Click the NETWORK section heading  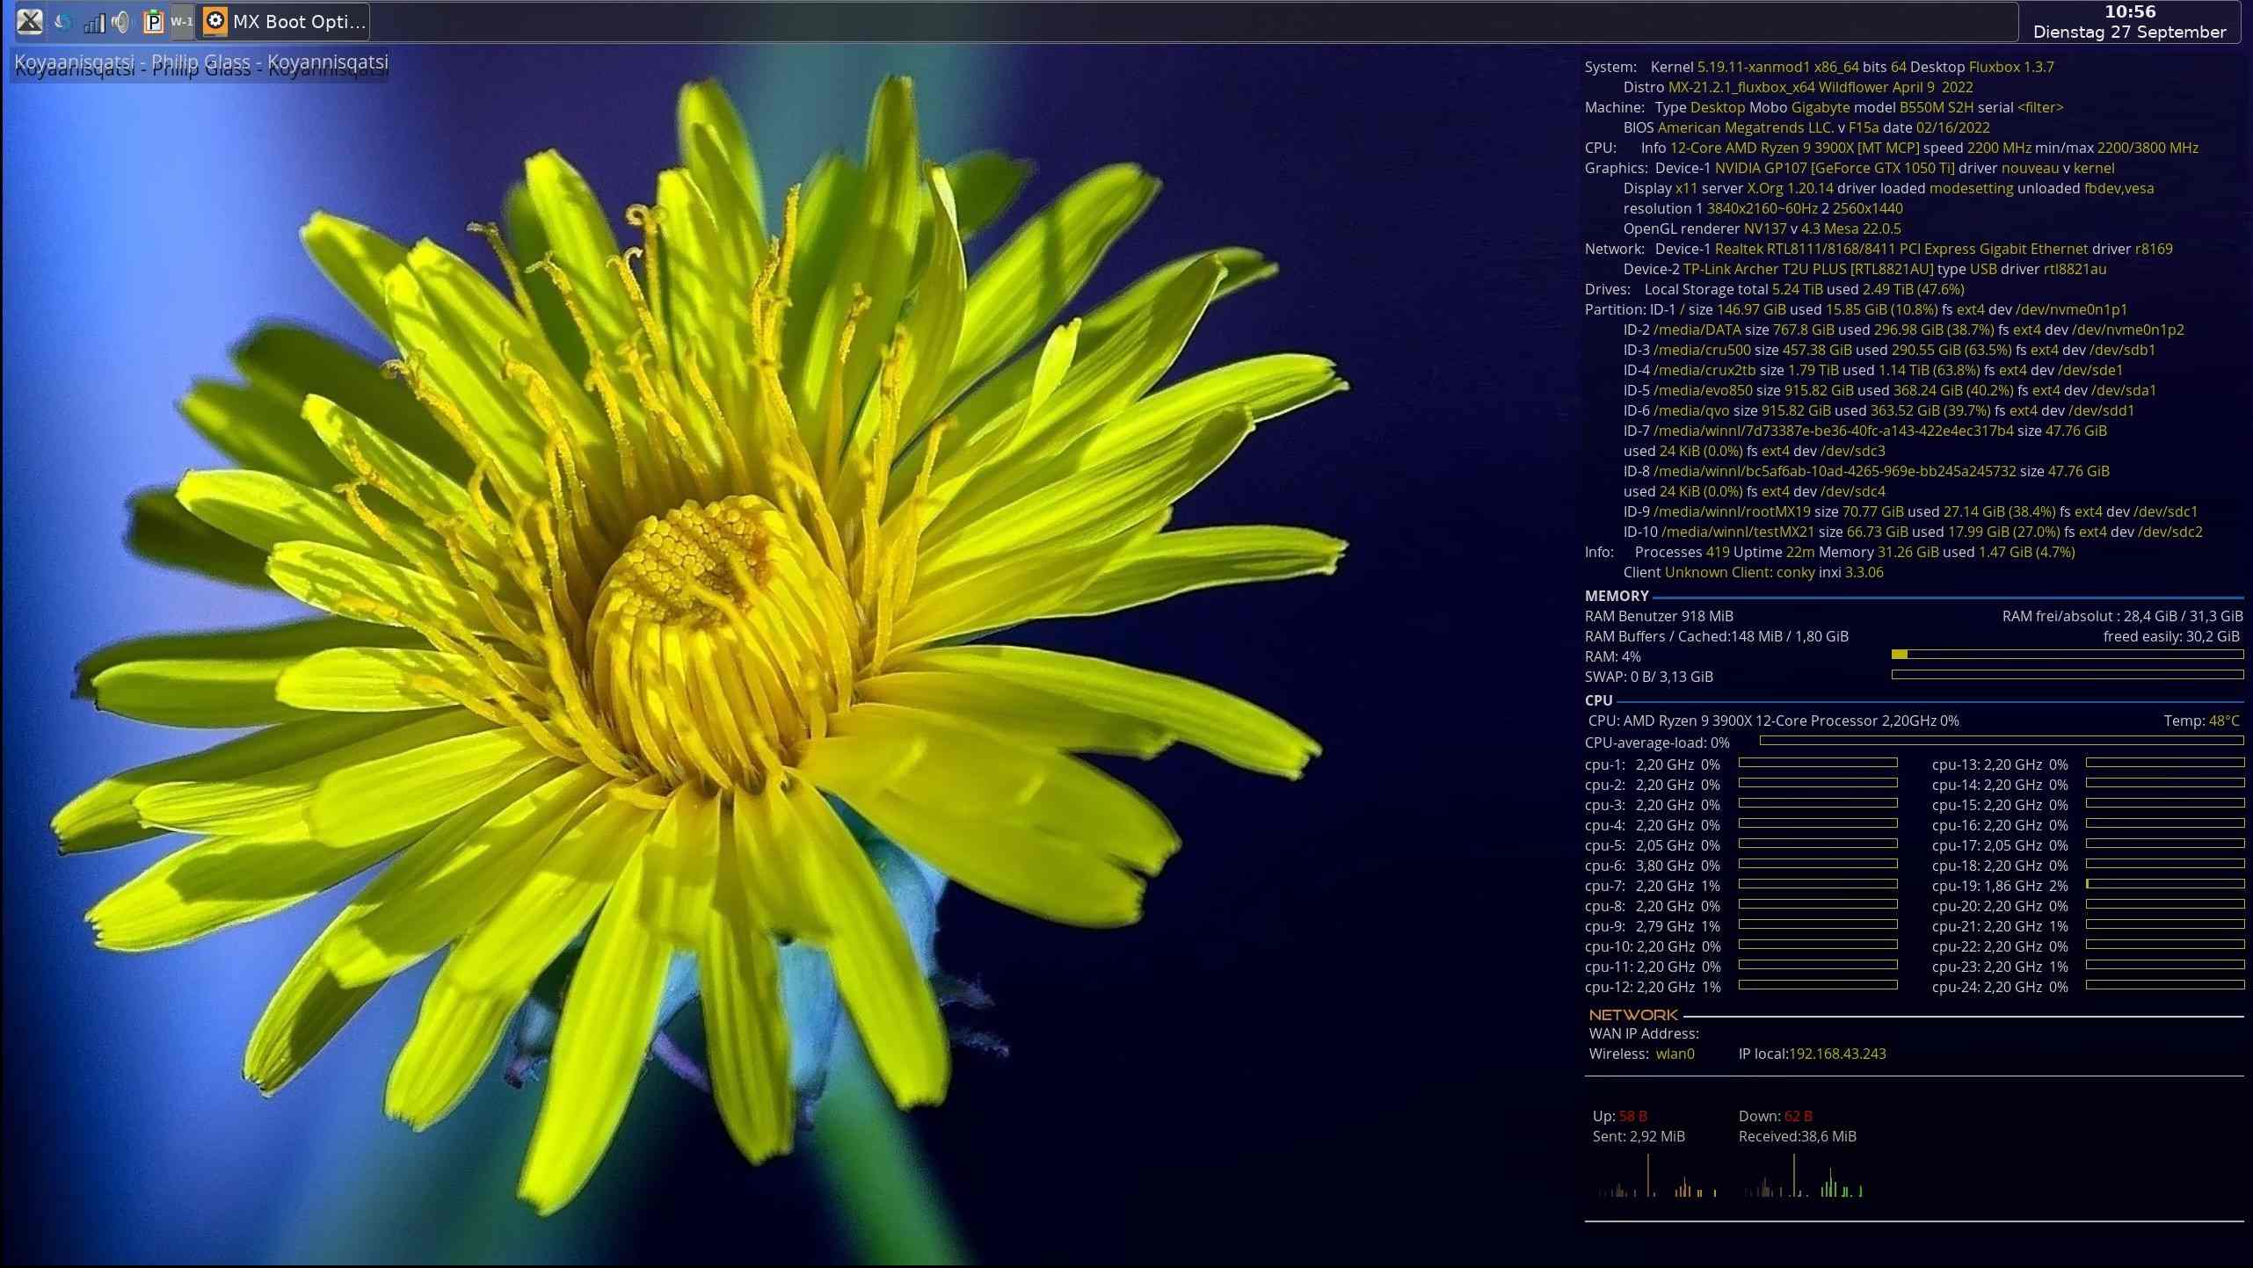pos(1633,1015)
